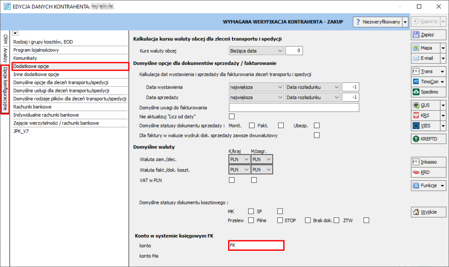Expand the Kurs waluty obcej dropdown
The image size is (449, 267).
pyautogui.click(x=256, y=51)
